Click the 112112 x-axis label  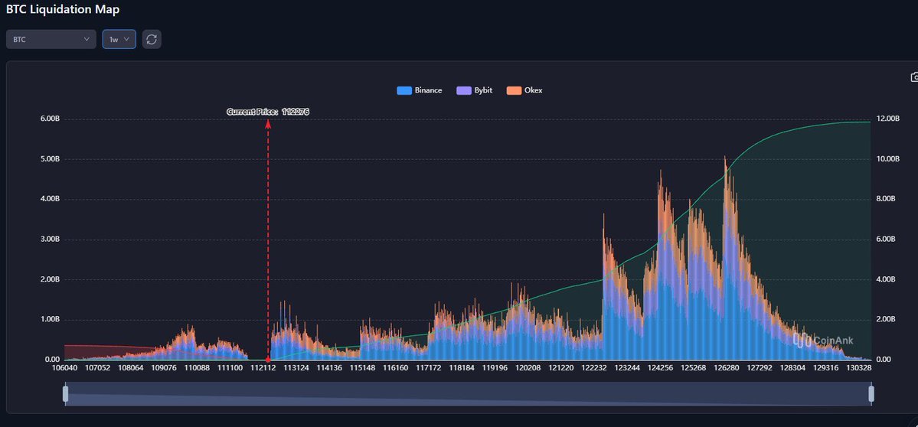pos(263,368)
